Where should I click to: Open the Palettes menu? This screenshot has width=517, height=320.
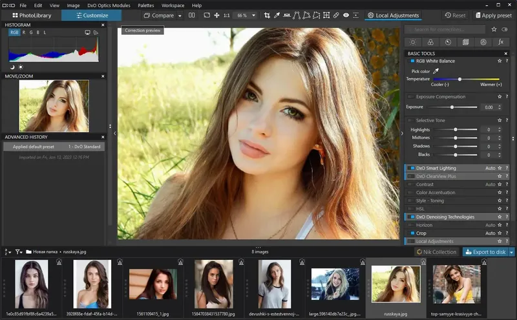click(x=145, y=5)
